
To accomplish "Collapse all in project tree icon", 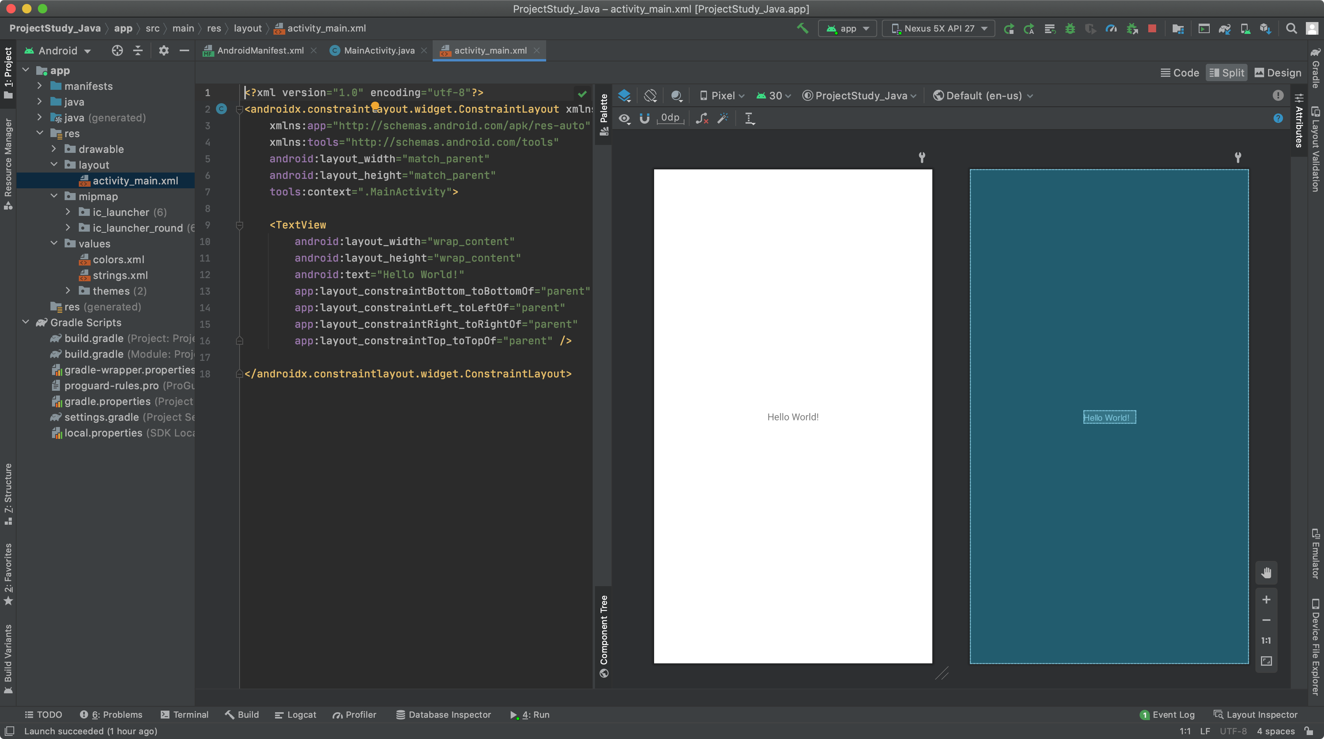I will click(x=138, y=50).
